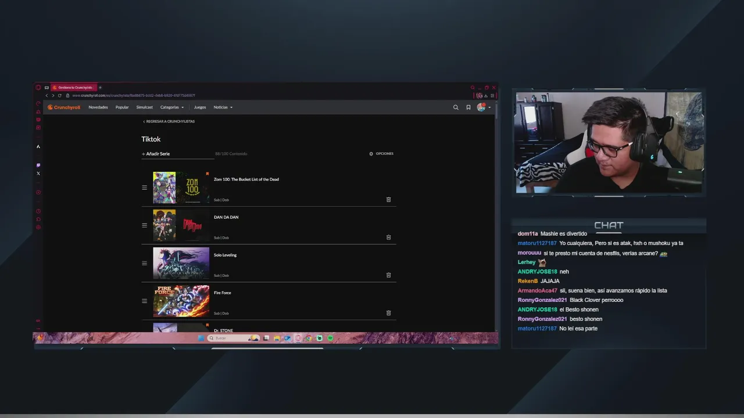Click the reorder handle beside Solo Leveling
This screenshot has height=418, width=744.
pos(144,263)
